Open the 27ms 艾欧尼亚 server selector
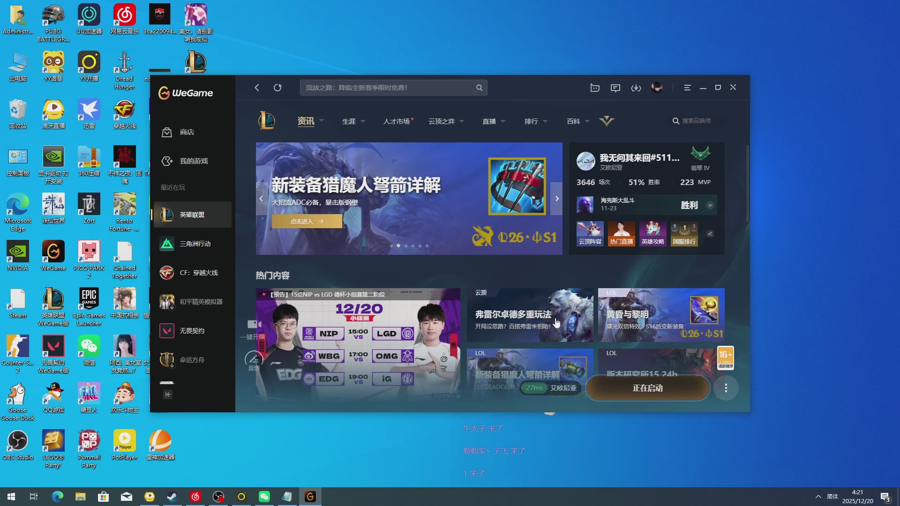 [551, 388]
